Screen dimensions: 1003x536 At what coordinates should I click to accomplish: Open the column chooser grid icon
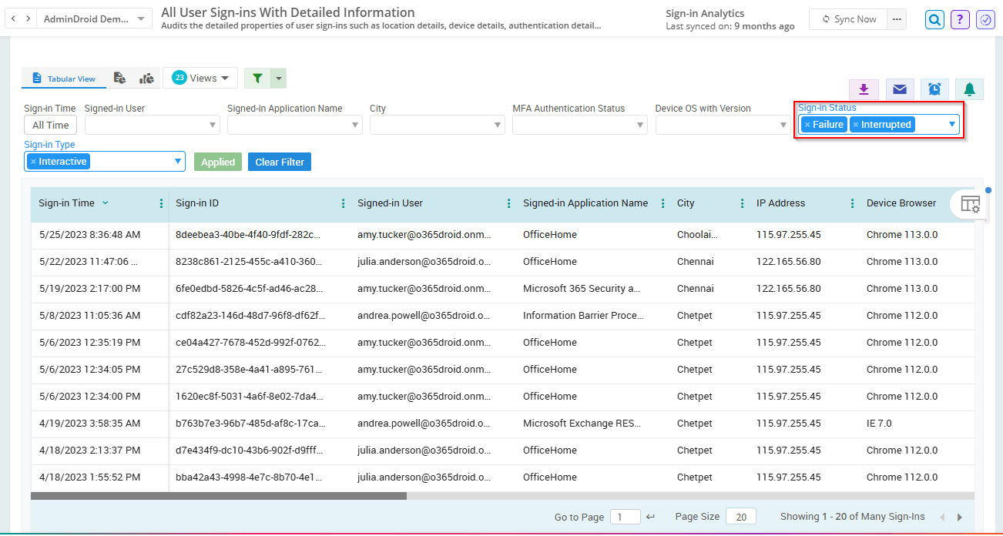click(x=970, y=203)
